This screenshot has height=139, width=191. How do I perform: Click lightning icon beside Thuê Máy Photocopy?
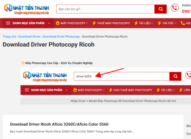(x=94, y=23)
